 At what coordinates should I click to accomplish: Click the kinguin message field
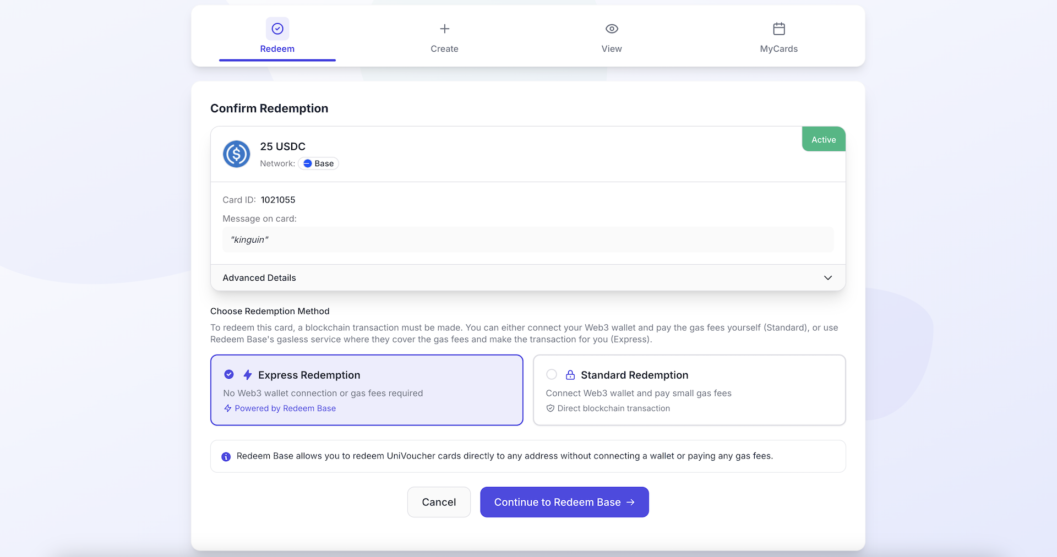click(527, 239)
